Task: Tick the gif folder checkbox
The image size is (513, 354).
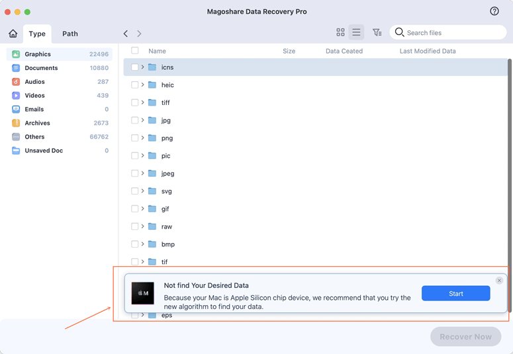Action: (x=134, y=209)
